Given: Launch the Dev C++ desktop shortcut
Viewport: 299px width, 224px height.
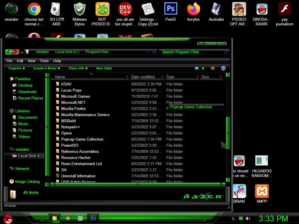Looking at the screenshot, I should click(x=125, y=14).
